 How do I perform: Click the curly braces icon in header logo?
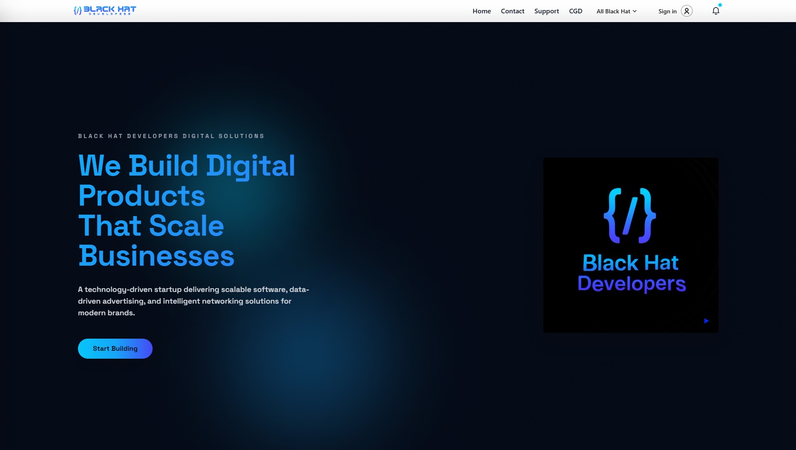(77, 11)
